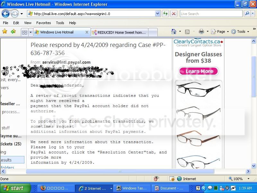257x193 pixels.
Task: Click the Add to Favorites icon
Action: coord(13,31)
